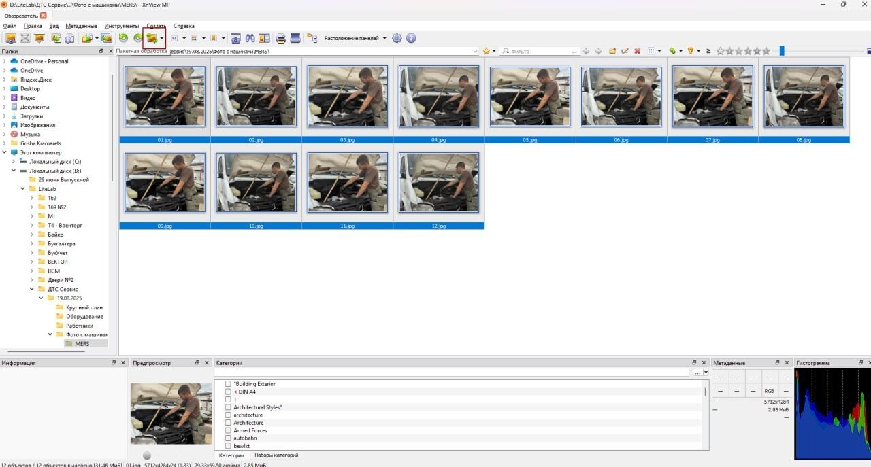The height and width of the screenshot is (467, 871).
Task: Click the capture screen camera icon
Action: coord(235,38)
